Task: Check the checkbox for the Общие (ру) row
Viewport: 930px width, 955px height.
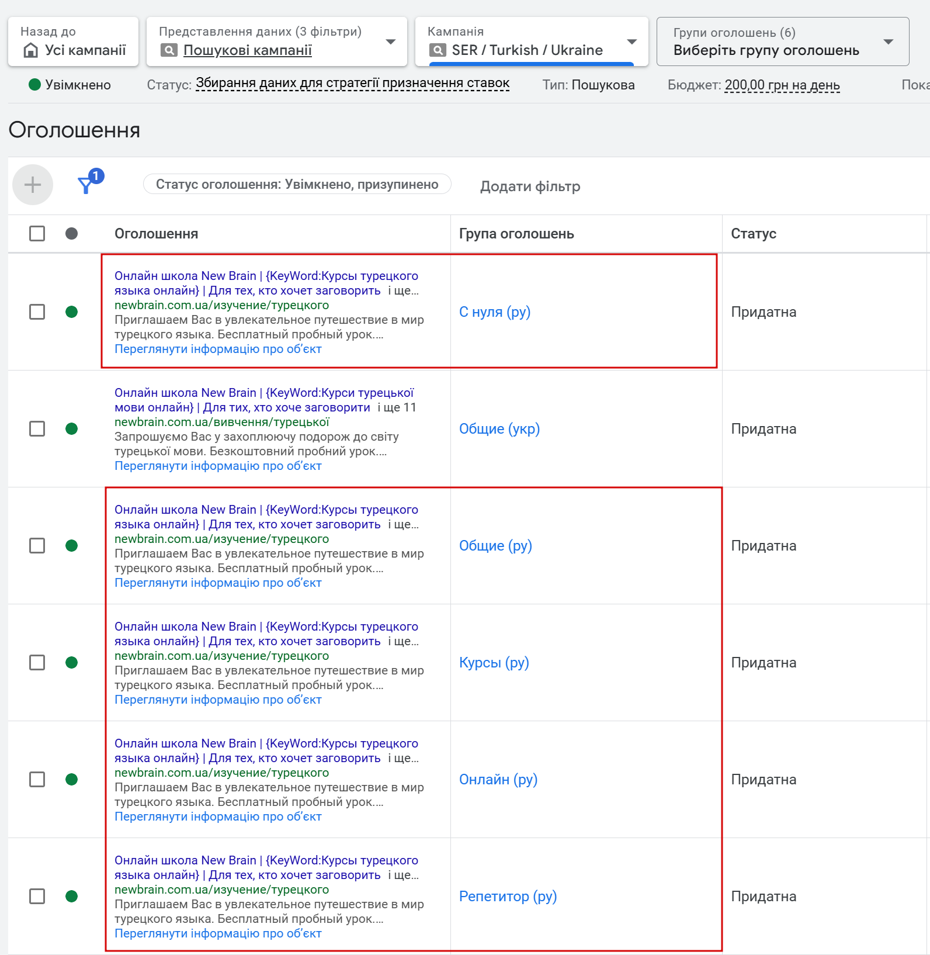Action: (x=37, y=546)
